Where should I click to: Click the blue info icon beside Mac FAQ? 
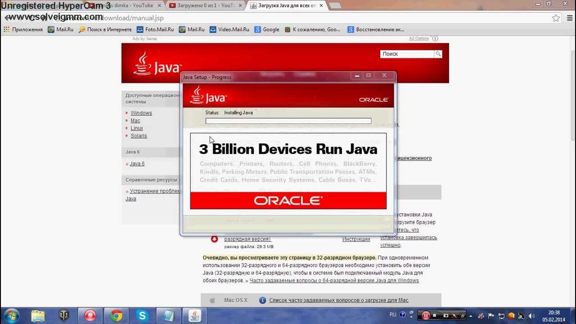263,300
